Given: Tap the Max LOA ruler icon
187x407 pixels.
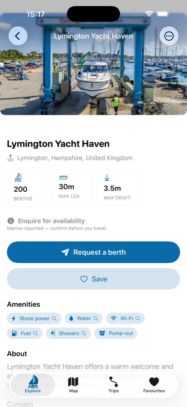Looking at the screenshot, I should (x=63, y=178).
